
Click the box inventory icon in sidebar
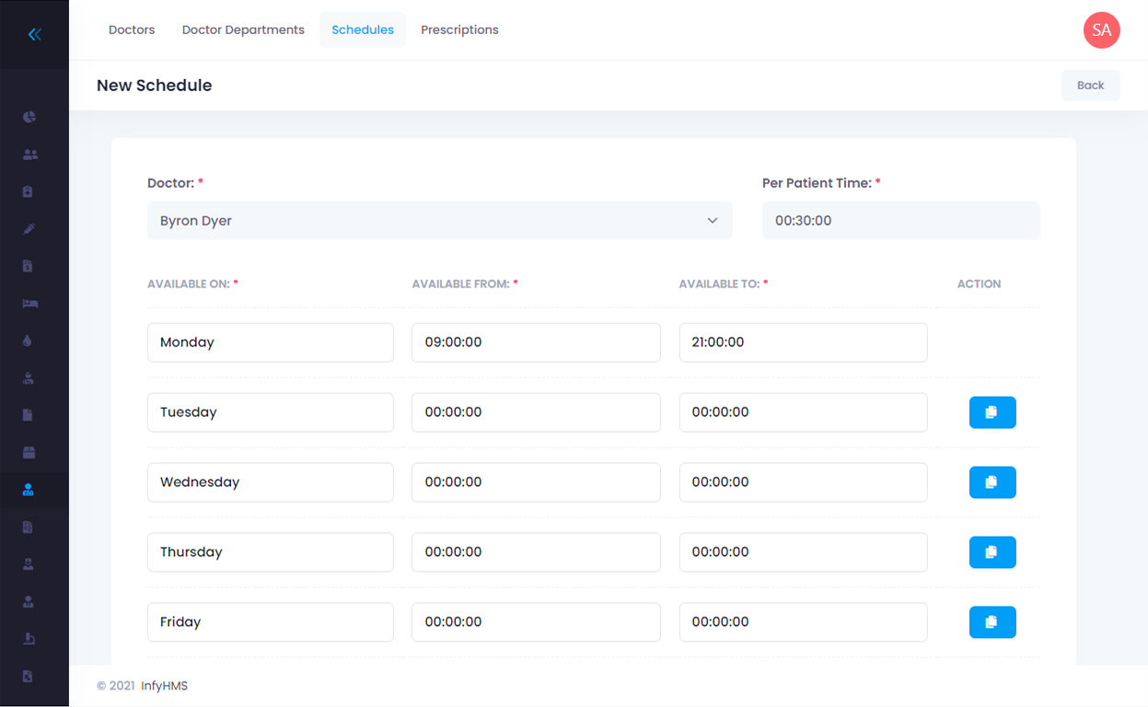pyautogui.click(x=29, y=453)
